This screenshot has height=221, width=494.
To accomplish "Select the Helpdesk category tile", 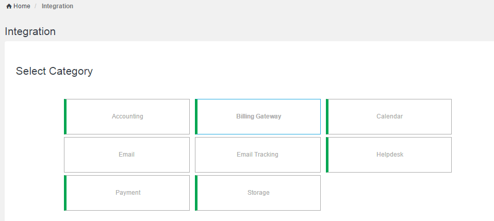I will coord(389,155).
